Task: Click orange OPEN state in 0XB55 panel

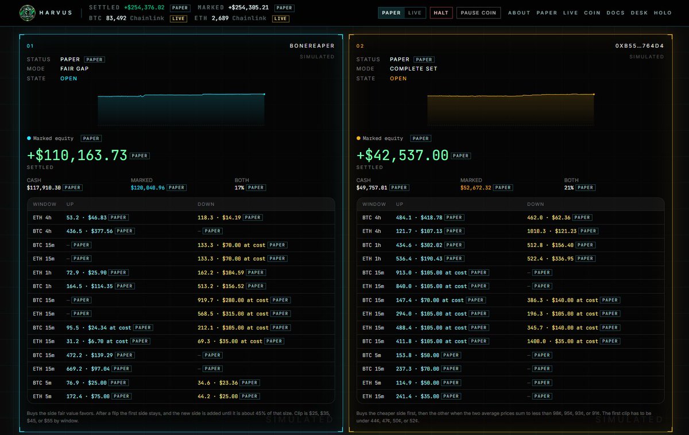Action: (x=398, y=79)
